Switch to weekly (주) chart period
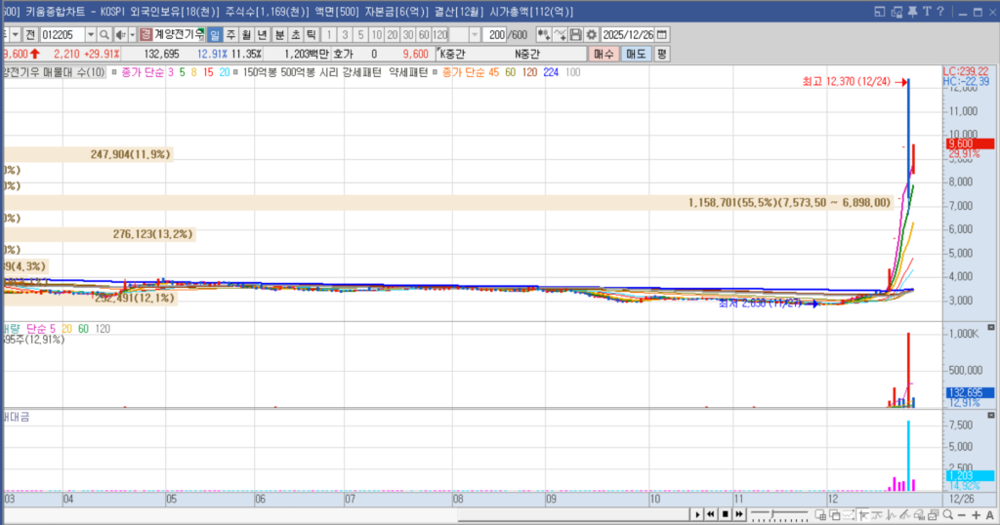 231,34
